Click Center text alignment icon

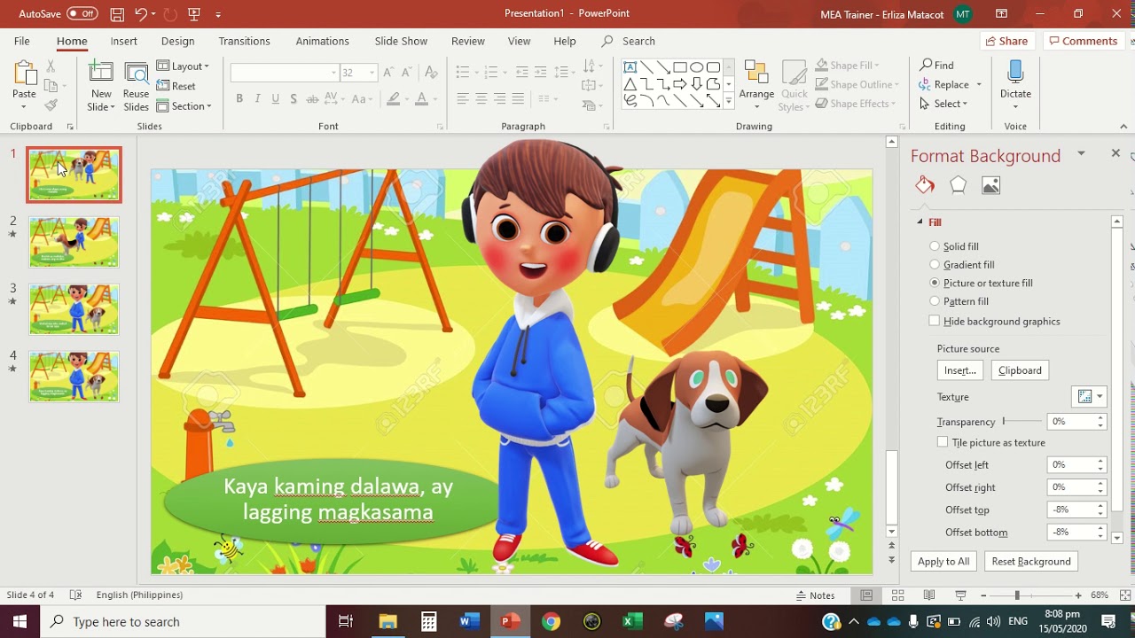(x=481, y=99)
